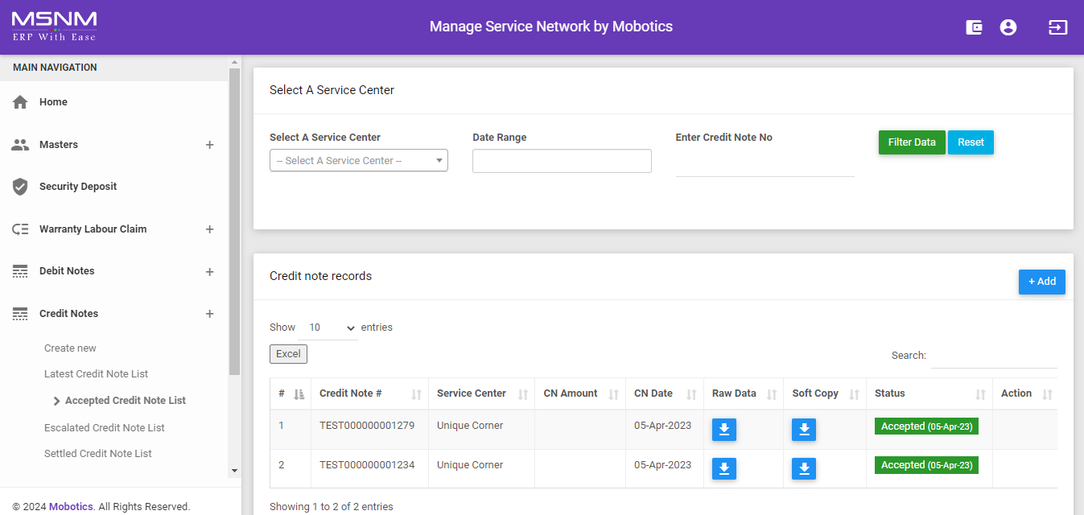The width and height of the screenshot is (1084, 515).
Task: Download raw data for TEST000000001234
Action: tap(723, 468)
